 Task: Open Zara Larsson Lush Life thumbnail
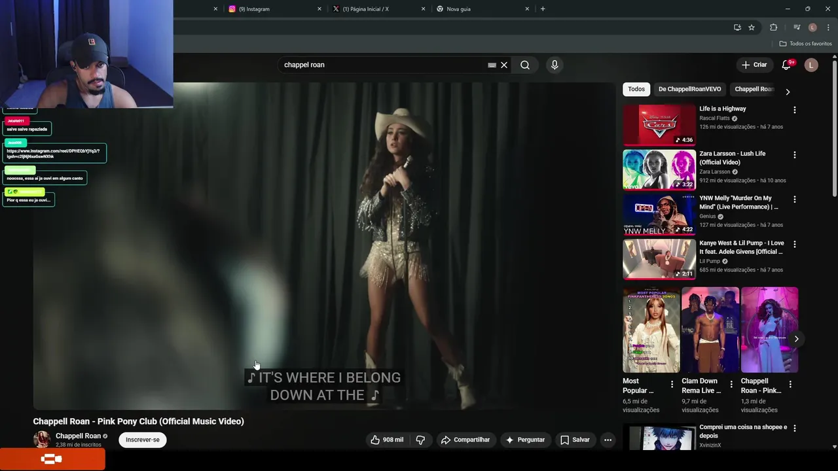659,169
